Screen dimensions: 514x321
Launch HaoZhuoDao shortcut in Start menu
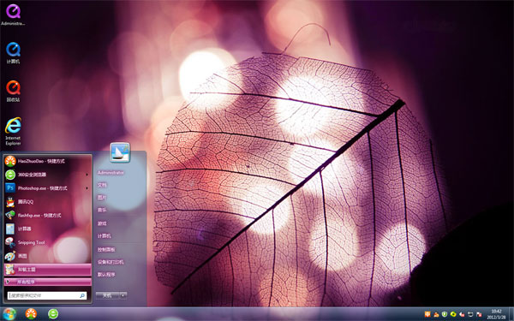click(x=47, y=161)
